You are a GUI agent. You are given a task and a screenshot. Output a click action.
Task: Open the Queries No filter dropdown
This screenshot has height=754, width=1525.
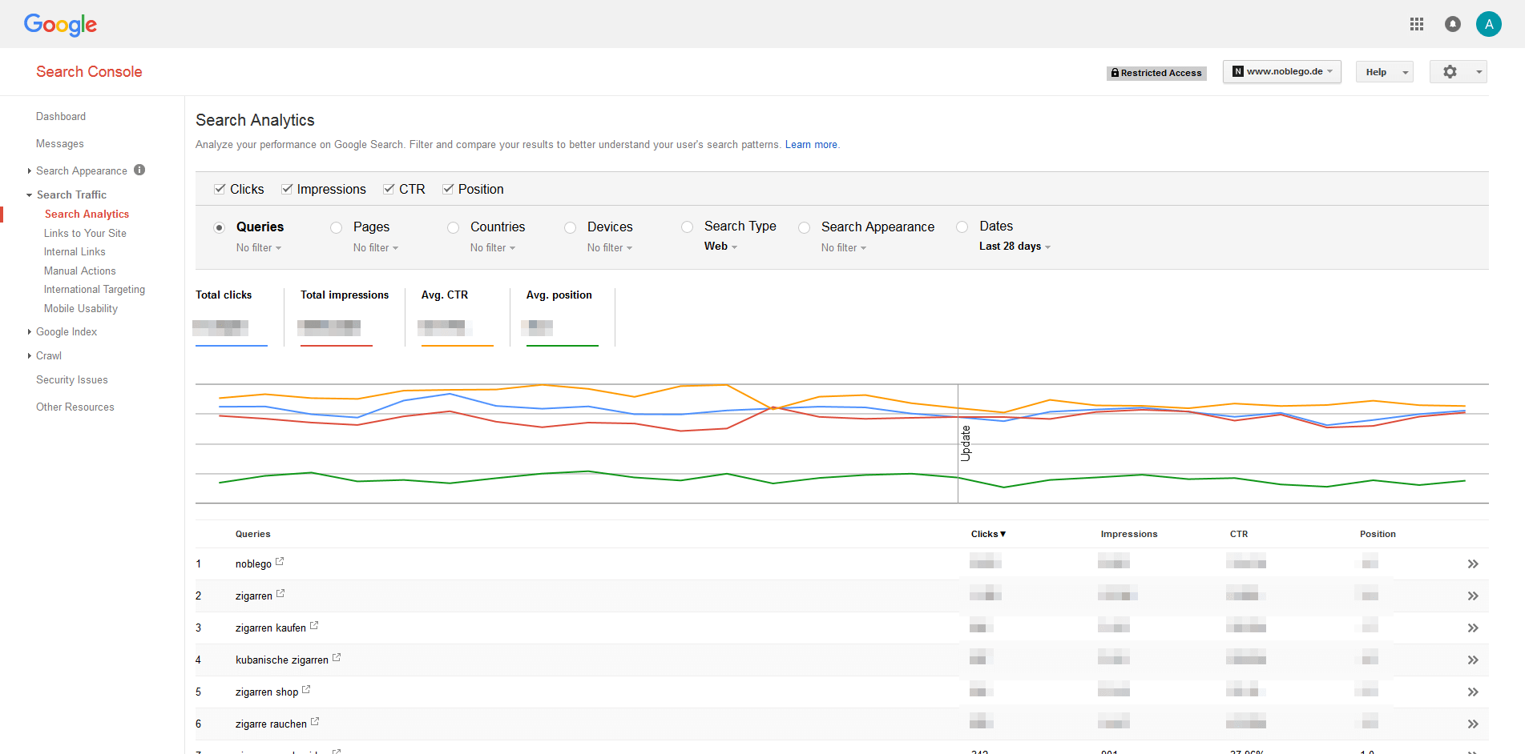[x=258, y=247]
